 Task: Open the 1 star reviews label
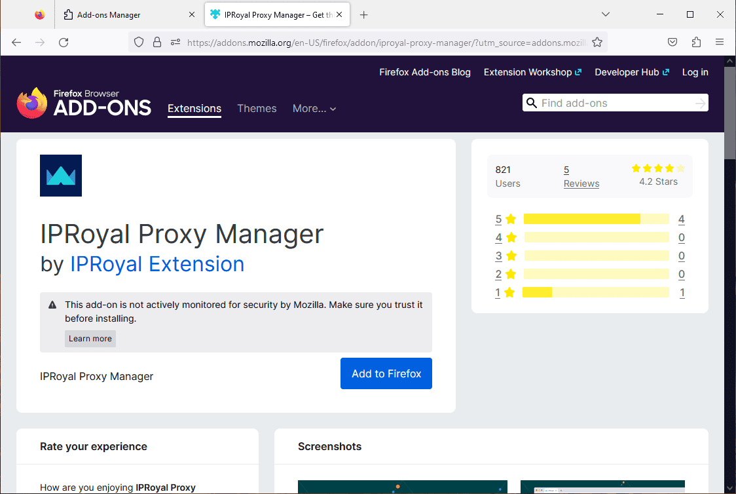505,293
